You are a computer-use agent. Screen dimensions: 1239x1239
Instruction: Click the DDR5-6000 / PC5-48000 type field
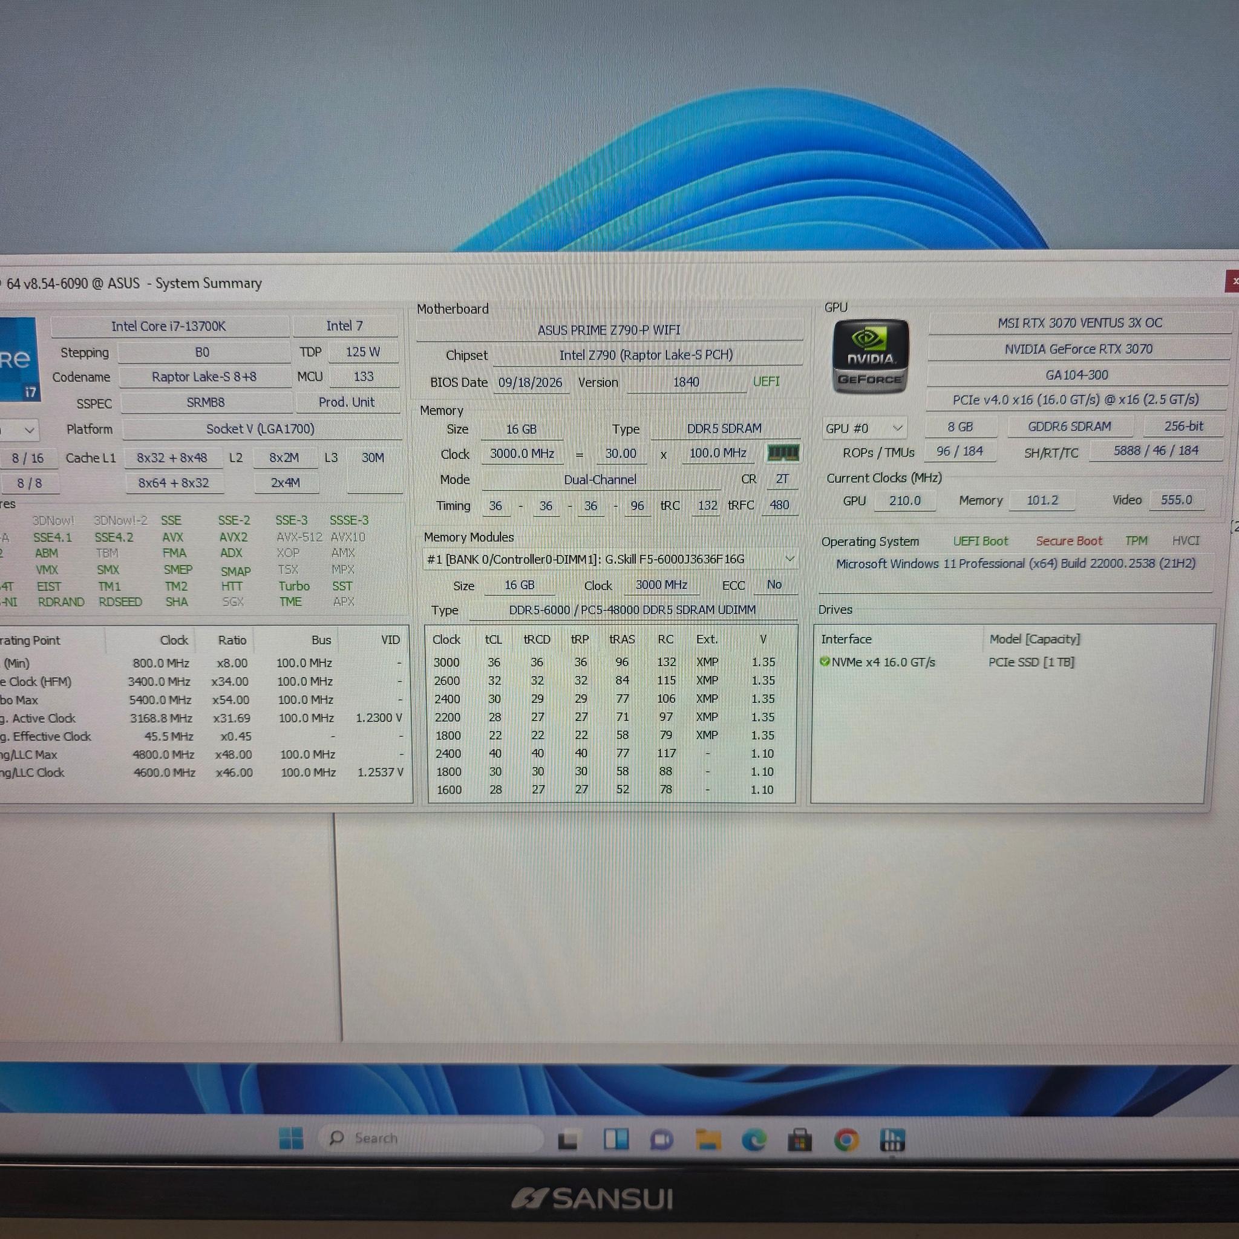(x=632, y=610)
